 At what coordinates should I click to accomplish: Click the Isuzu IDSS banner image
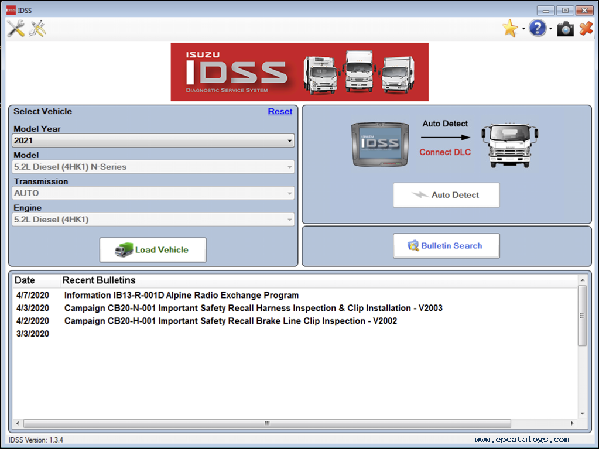[x=300, y=72]
